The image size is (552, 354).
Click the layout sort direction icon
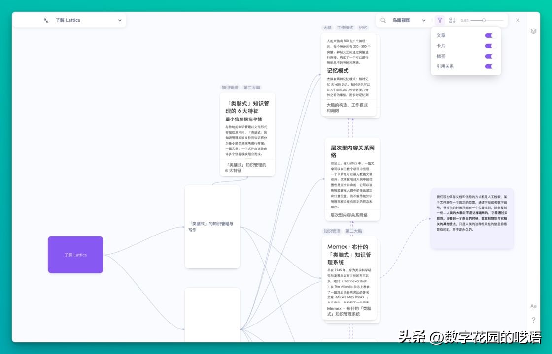pos(452,20)
